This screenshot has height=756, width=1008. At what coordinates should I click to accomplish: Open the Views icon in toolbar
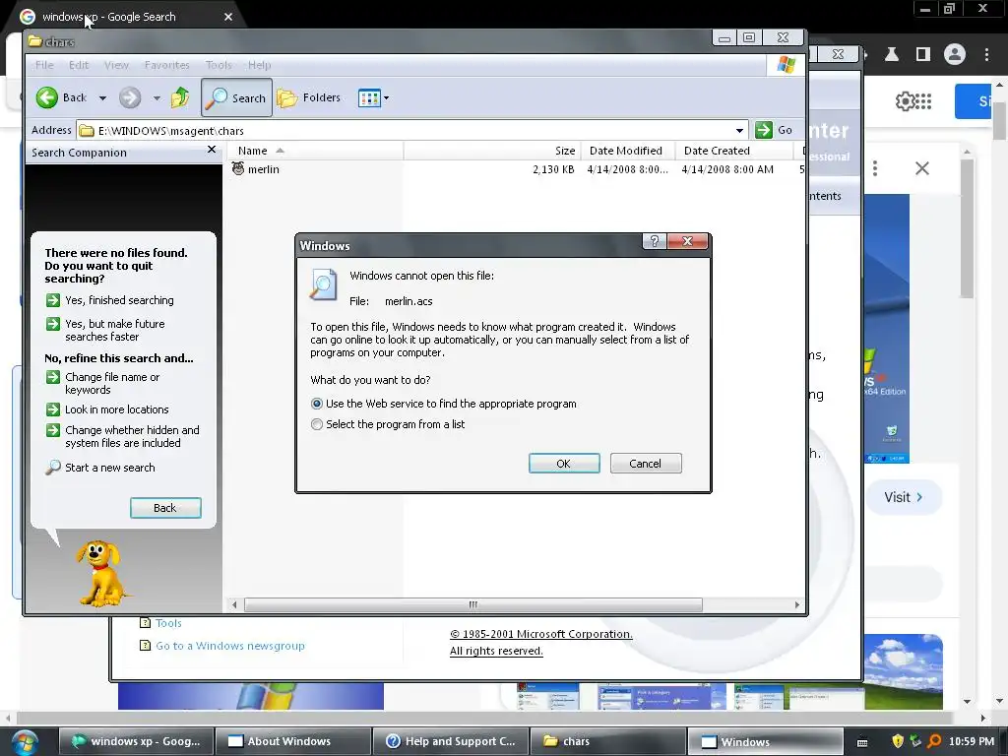369,98
